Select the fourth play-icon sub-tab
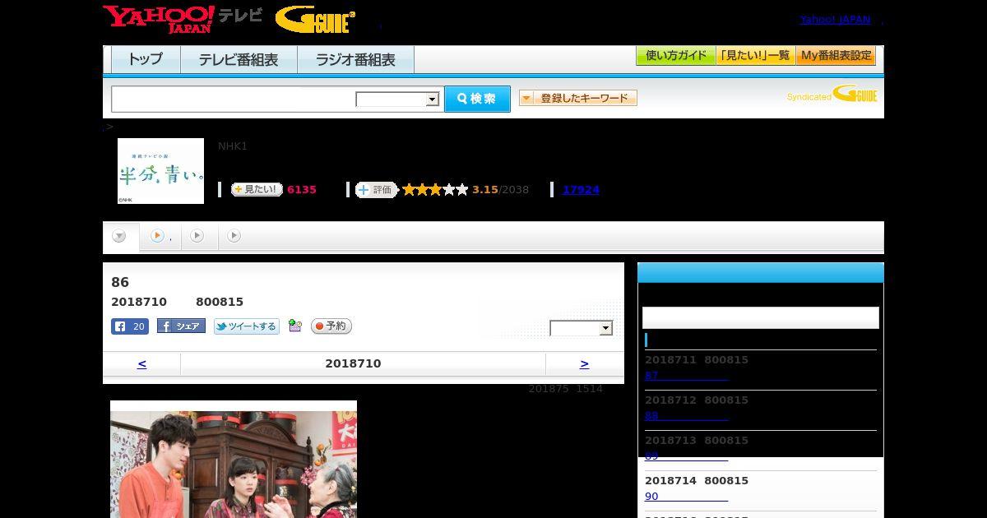Screen dimensions: 987x518 (234, 236)
